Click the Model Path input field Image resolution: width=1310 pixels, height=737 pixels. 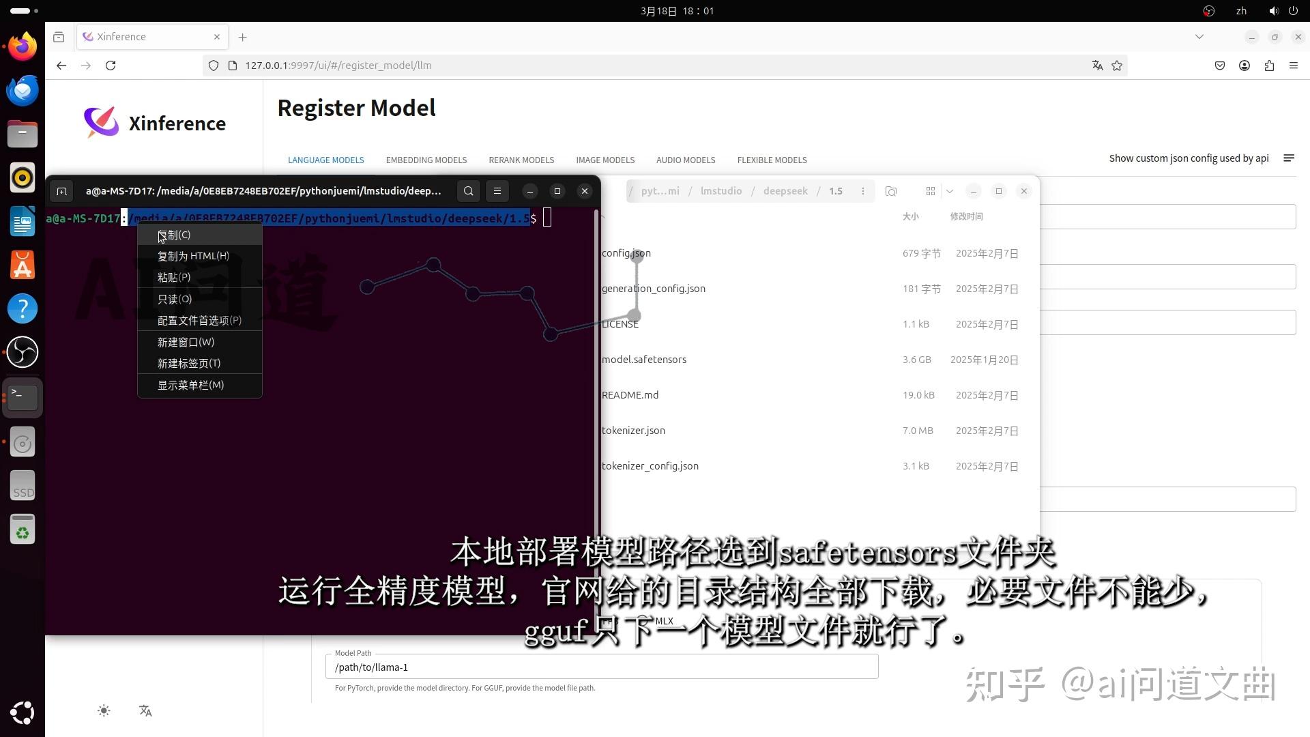[600, 667]
